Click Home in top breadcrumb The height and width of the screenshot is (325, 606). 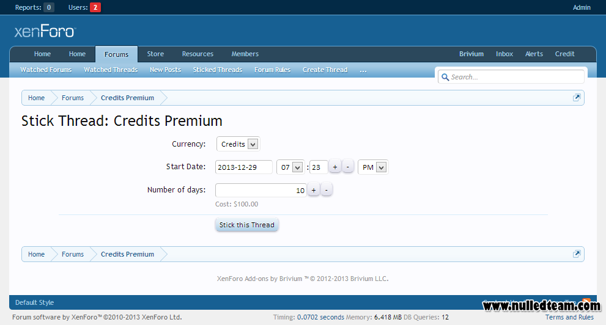36,98
